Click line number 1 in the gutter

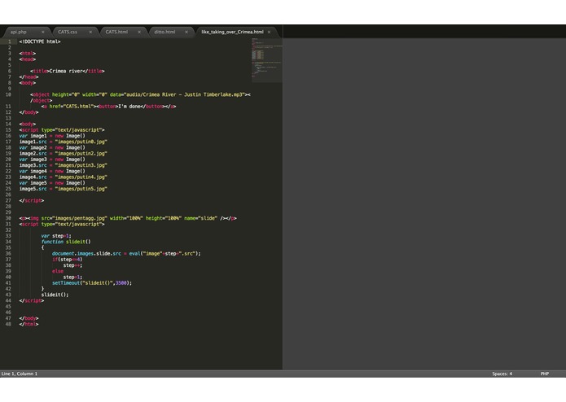pyautogui.click(x=10, y=42)
